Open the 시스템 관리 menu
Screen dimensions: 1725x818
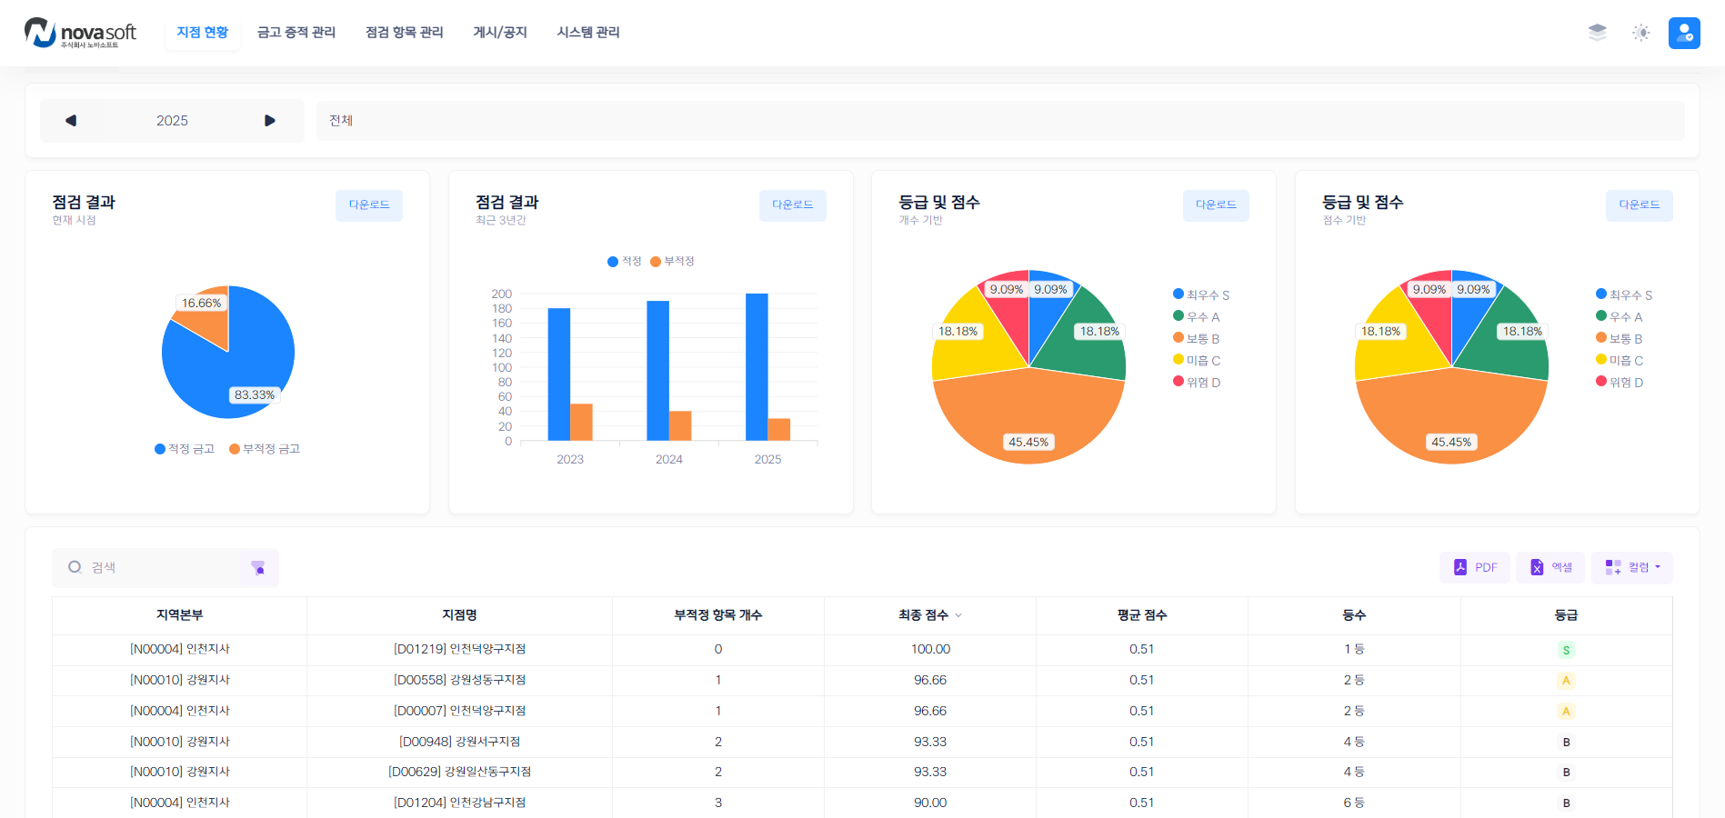587,33
